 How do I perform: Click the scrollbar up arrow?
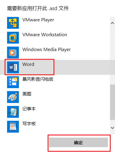pos(112,23)
